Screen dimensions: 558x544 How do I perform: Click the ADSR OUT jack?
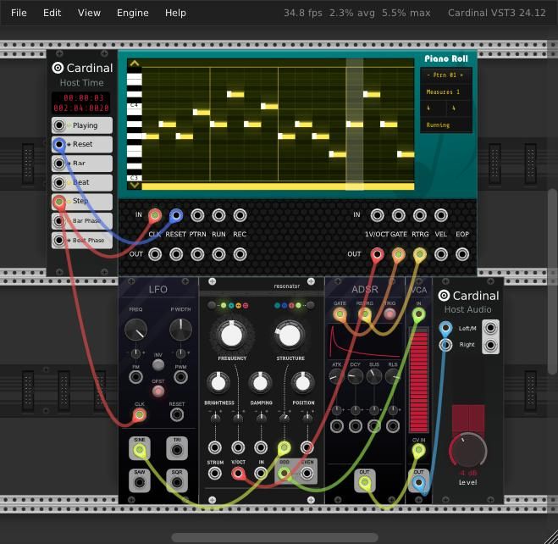[x=364, y=482]
